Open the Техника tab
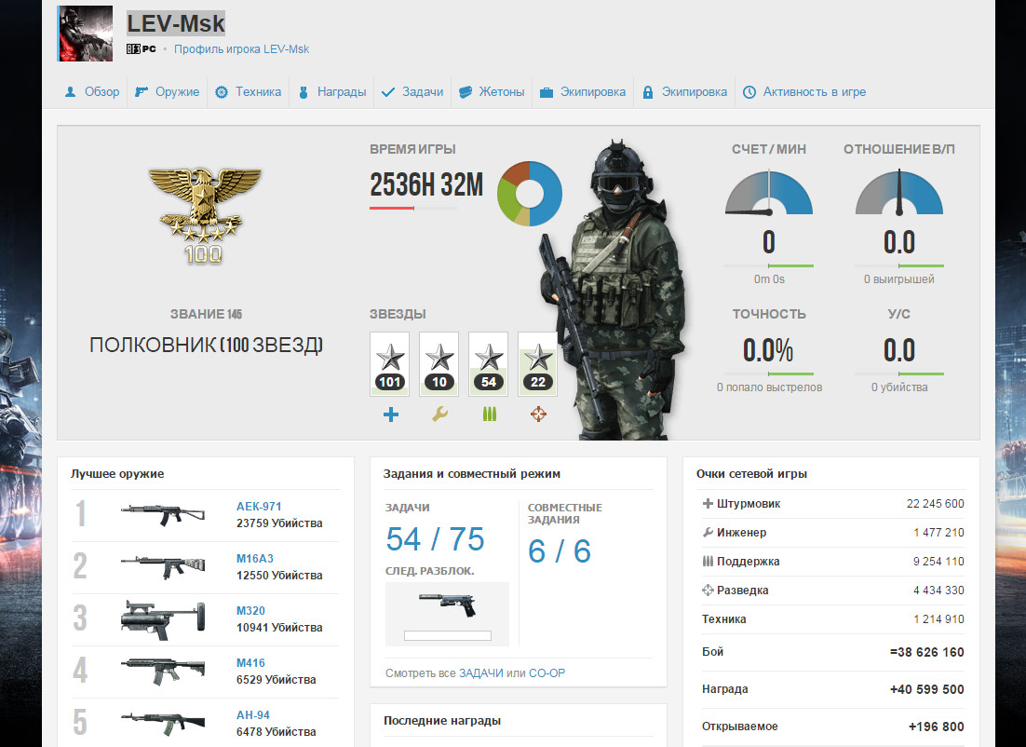The image size is (1026, 747). (x=249, y=92)
